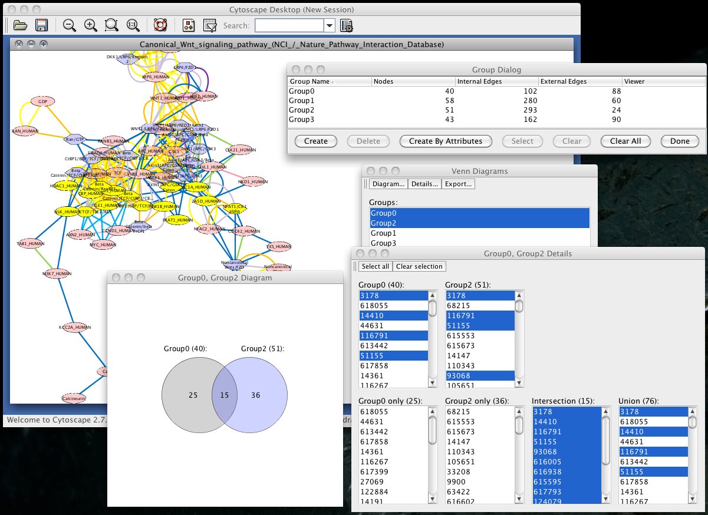Select the NKD1_HUMAN node
Viewport: 708px width, 515px height.
click(x=253, y=182)
